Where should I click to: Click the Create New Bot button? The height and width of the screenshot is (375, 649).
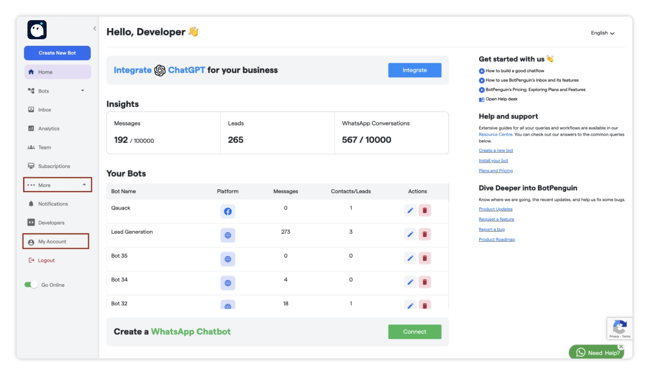pos(57,53)
